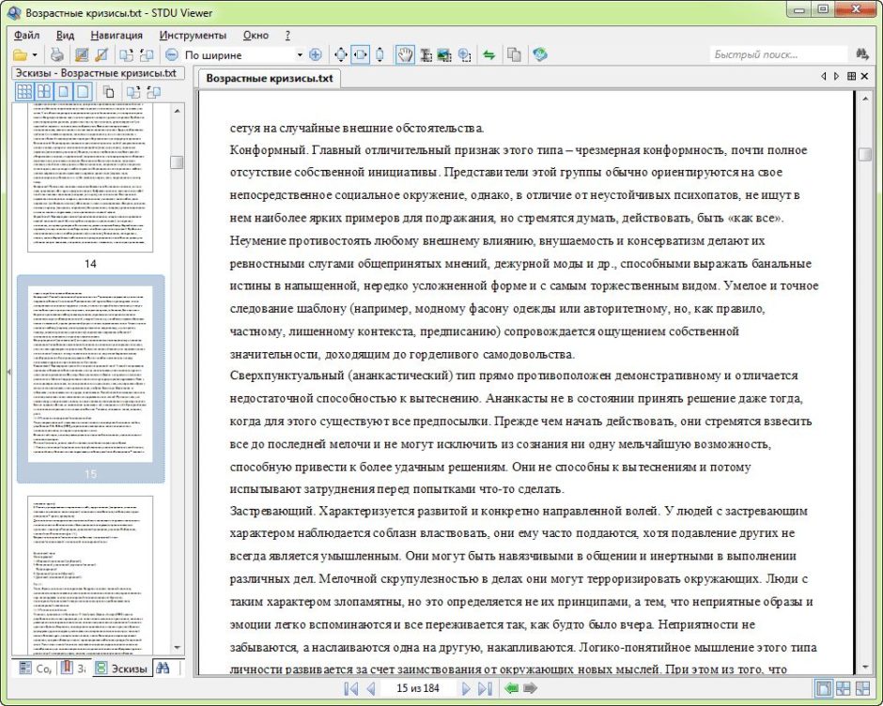Click the zoom out minus button
The image size is (883, 706).
tap(172, 55)
